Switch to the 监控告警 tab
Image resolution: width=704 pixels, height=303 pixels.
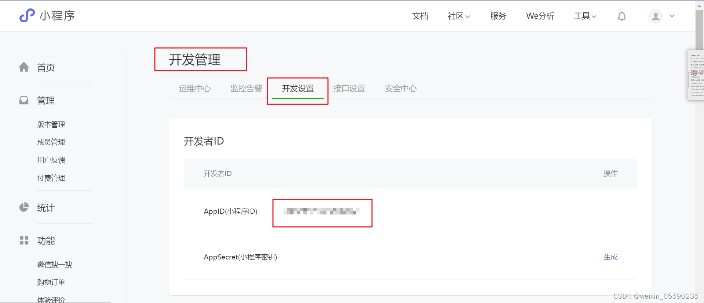tap(246, 88)
